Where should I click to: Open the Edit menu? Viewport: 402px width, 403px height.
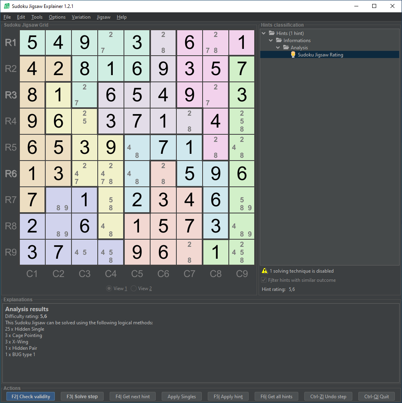[x=21, y=17]
